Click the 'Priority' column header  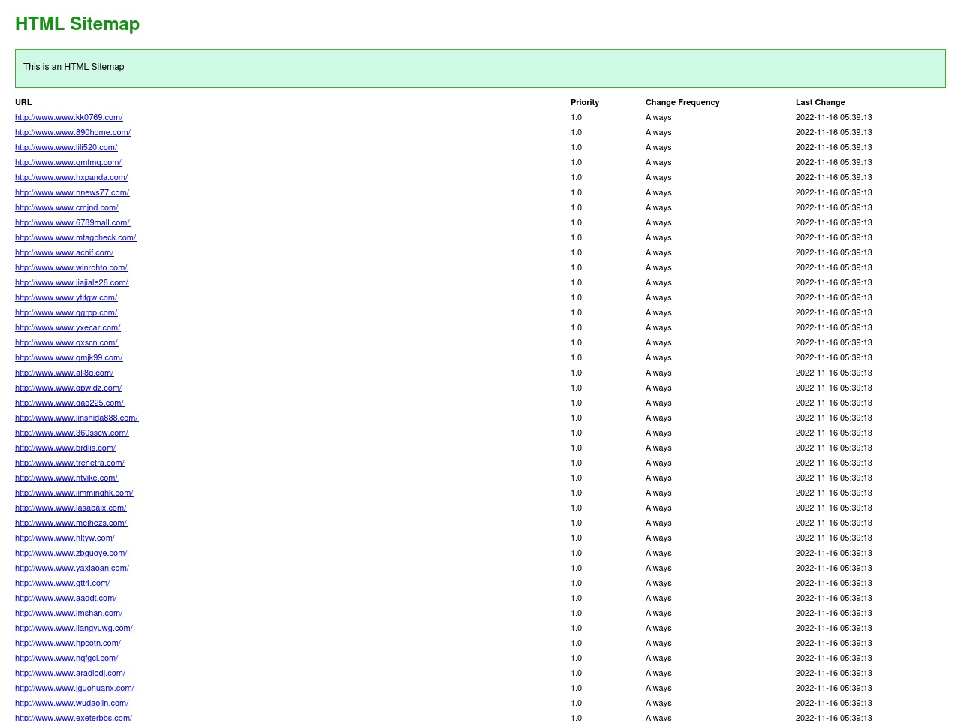click(x=585, y=102)
